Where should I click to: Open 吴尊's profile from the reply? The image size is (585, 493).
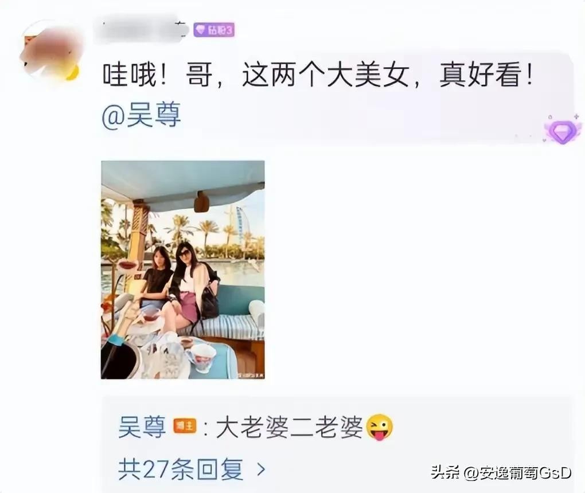tap(142, 427)
